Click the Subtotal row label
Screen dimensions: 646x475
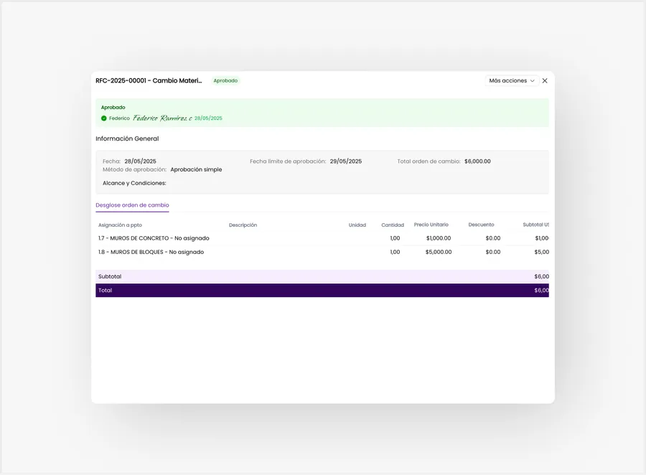(110, 276)
